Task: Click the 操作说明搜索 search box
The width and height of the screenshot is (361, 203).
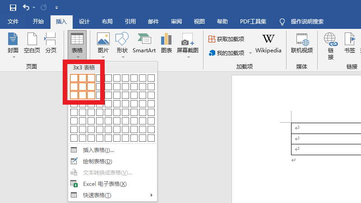Action: 307,21
